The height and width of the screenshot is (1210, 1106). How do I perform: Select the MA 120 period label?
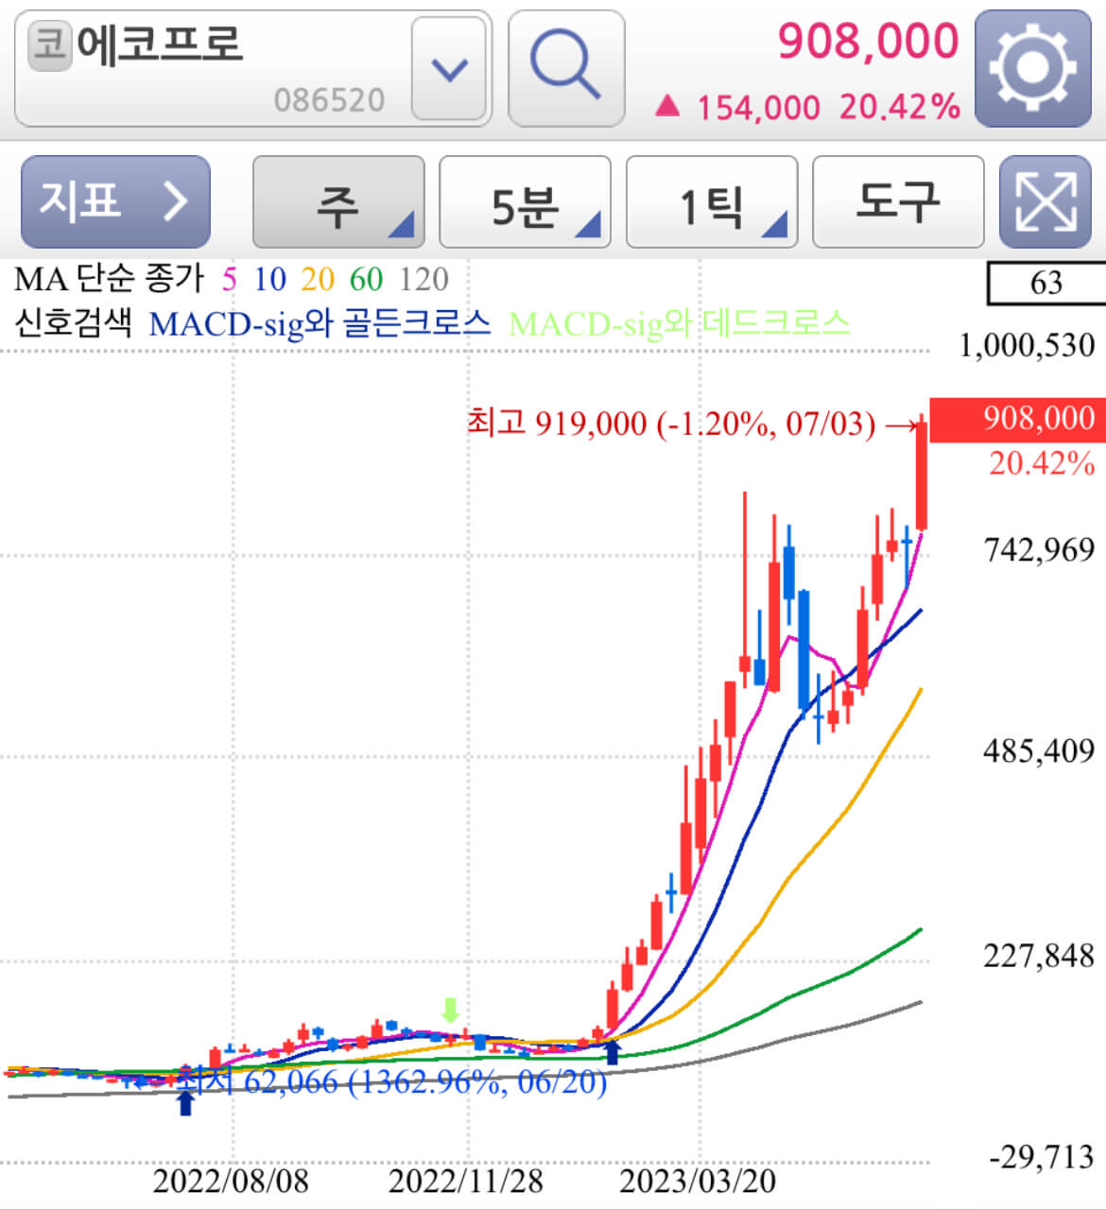423,279
